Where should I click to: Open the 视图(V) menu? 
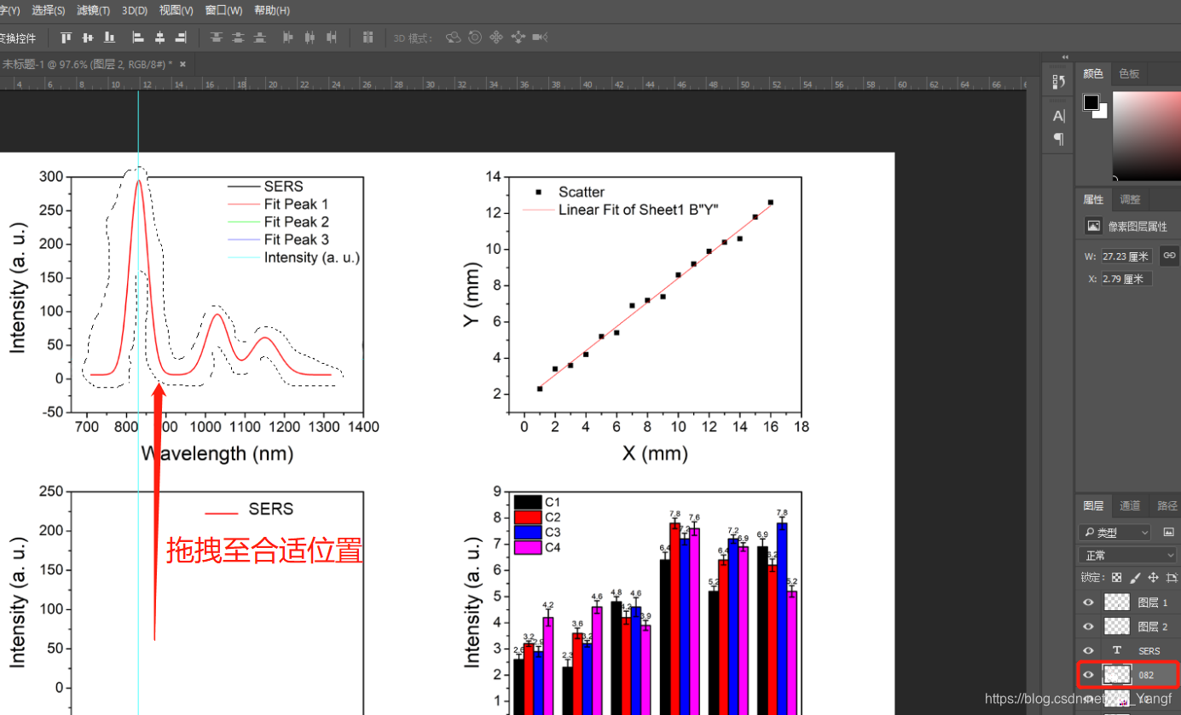tap(177, 10)
